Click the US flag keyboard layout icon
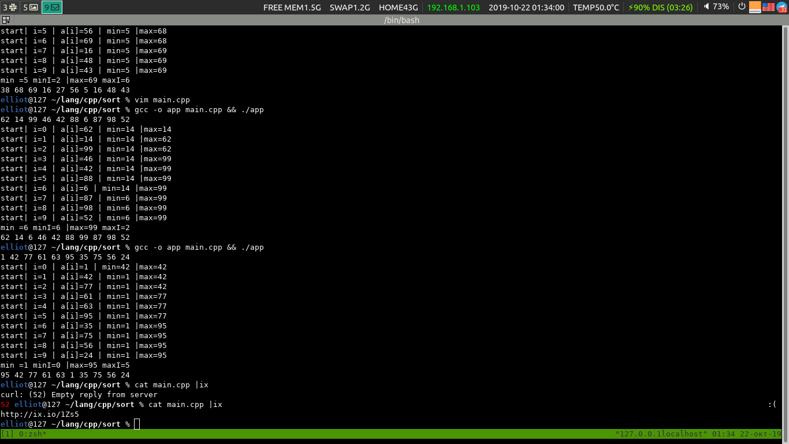Screen dimensions: 789x444 point(768,7)
